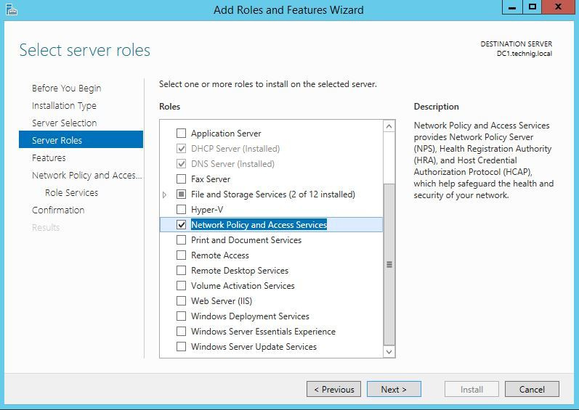Tick the Web Server (IIS) checkbox

pos(182,301)
